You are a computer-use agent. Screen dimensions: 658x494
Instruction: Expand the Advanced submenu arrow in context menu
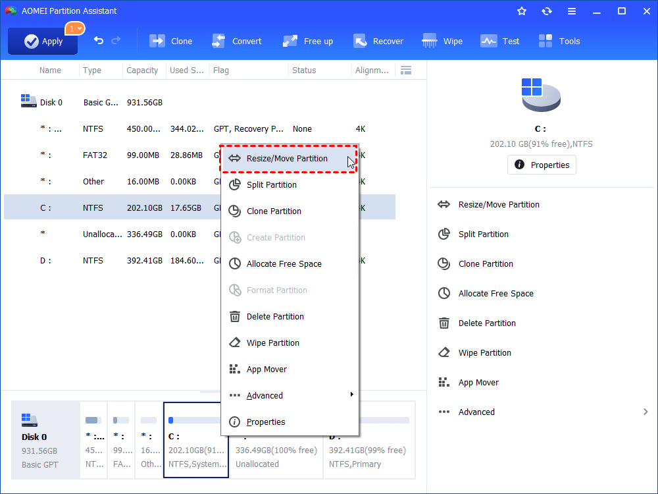[x=351, y=395]
